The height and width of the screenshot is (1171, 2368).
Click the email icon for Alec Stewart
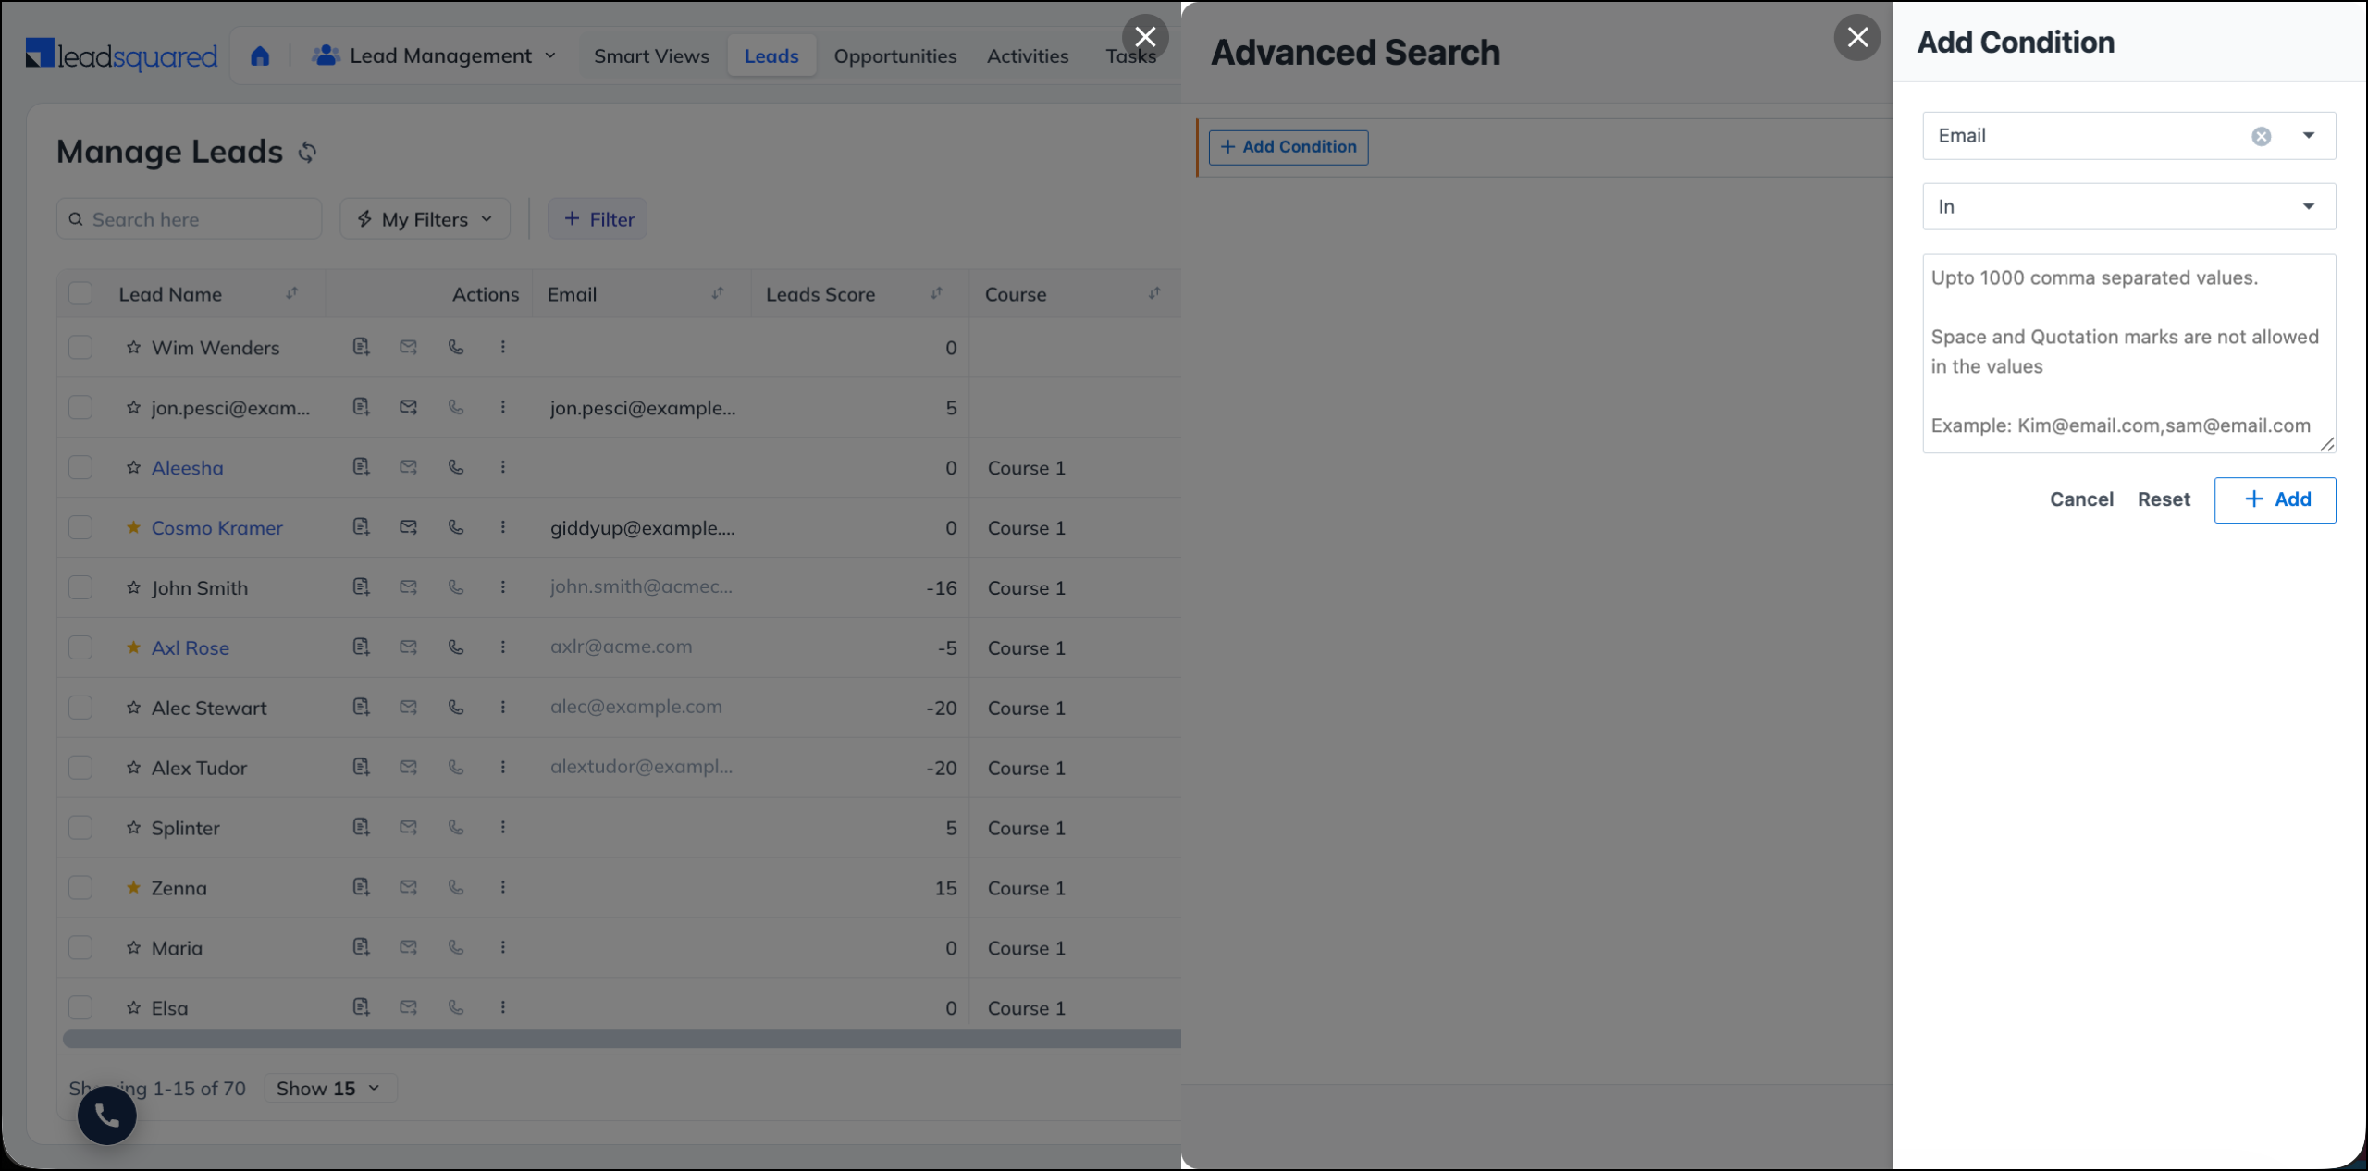click(408, 708)
